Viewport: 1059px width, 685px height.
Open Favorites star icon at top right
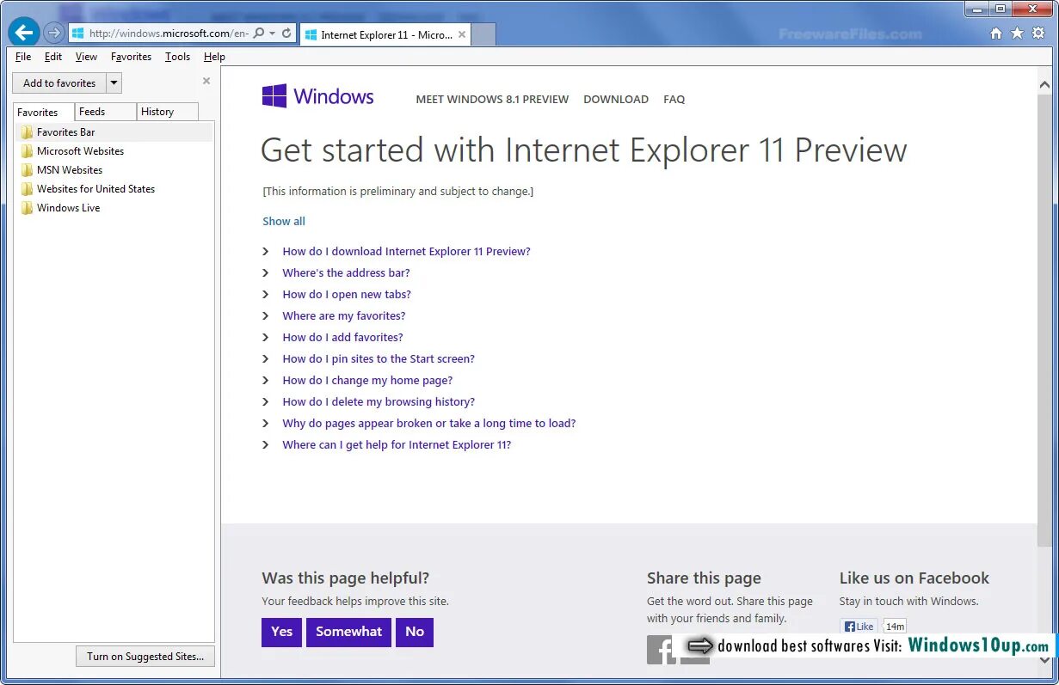click(x=1017, y=34)
